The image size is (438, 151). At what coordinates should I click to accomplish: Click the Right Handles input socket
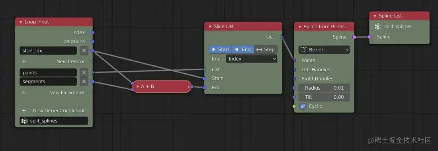click(294, 78)
